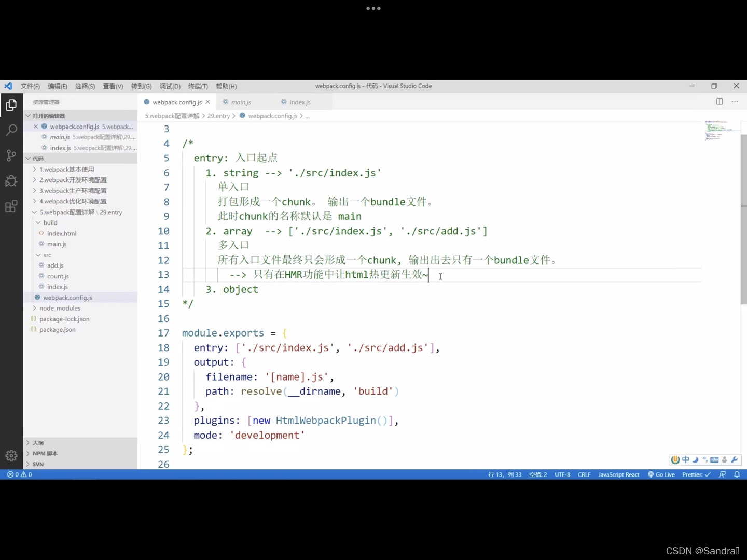Collapse the 5.webpack配置详解 \ 29.entry folder
This screenshot has width=747, height=560.
(80, 212)
